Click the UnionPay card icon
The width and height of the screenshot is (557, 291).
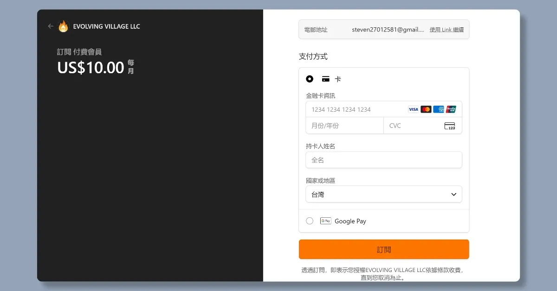(x=451, y=109)
